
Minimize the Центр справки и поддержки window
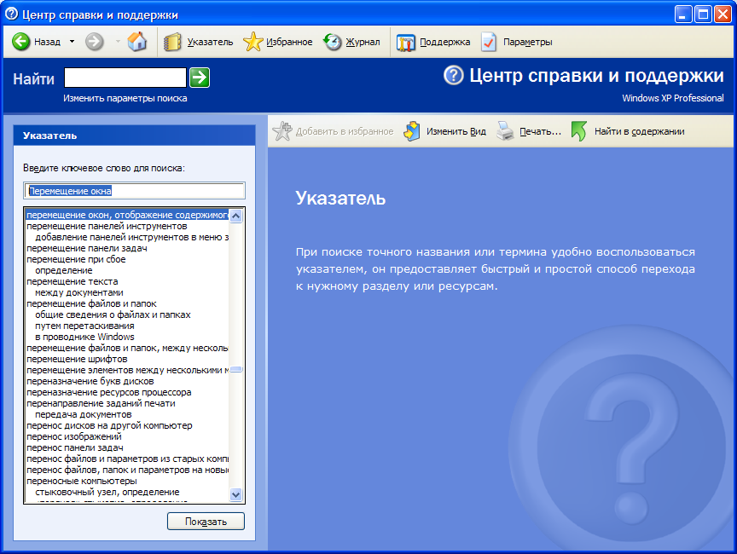tap(683, 14)
